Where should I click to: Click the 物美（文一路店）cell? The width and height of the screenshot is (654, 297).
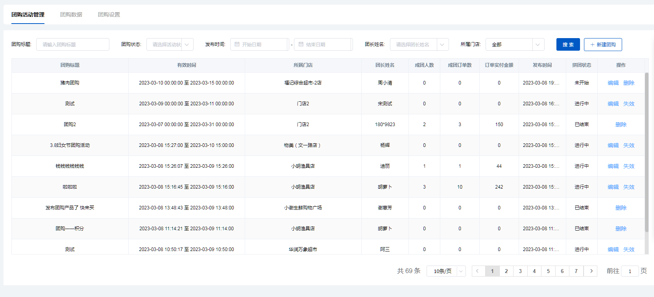coord(303,145)
